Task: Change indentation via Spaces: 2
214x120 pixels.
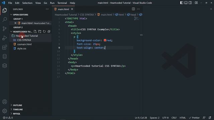Action: pos(154,118)
